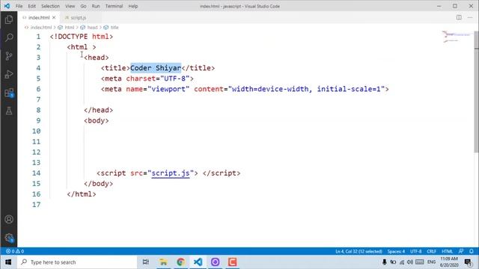
Task: Click the viewport attribute value
Action: 168,89
